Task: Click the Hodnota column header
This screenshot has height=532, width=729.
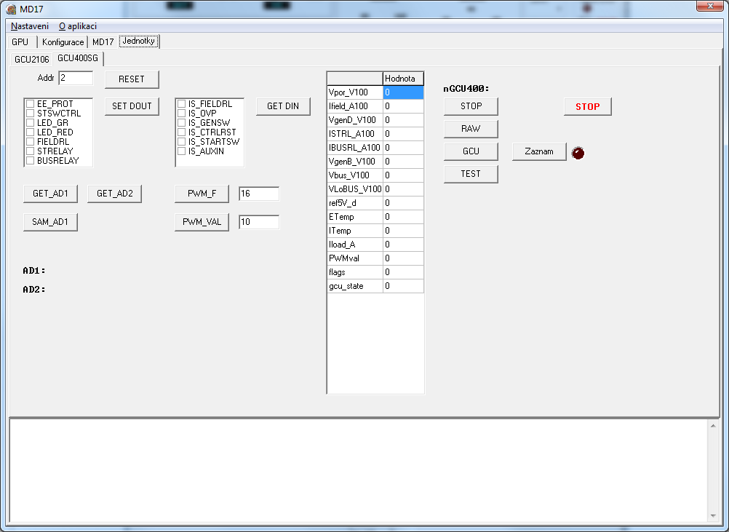Action: [x=403, y=79]
